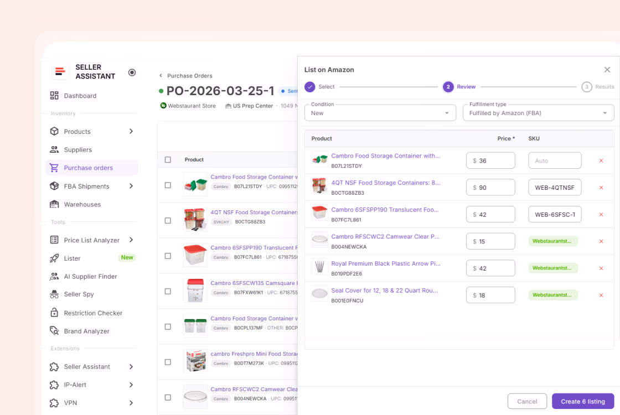
Task: Click the Restriction Checker lock icon
Action: pos(54,313)
